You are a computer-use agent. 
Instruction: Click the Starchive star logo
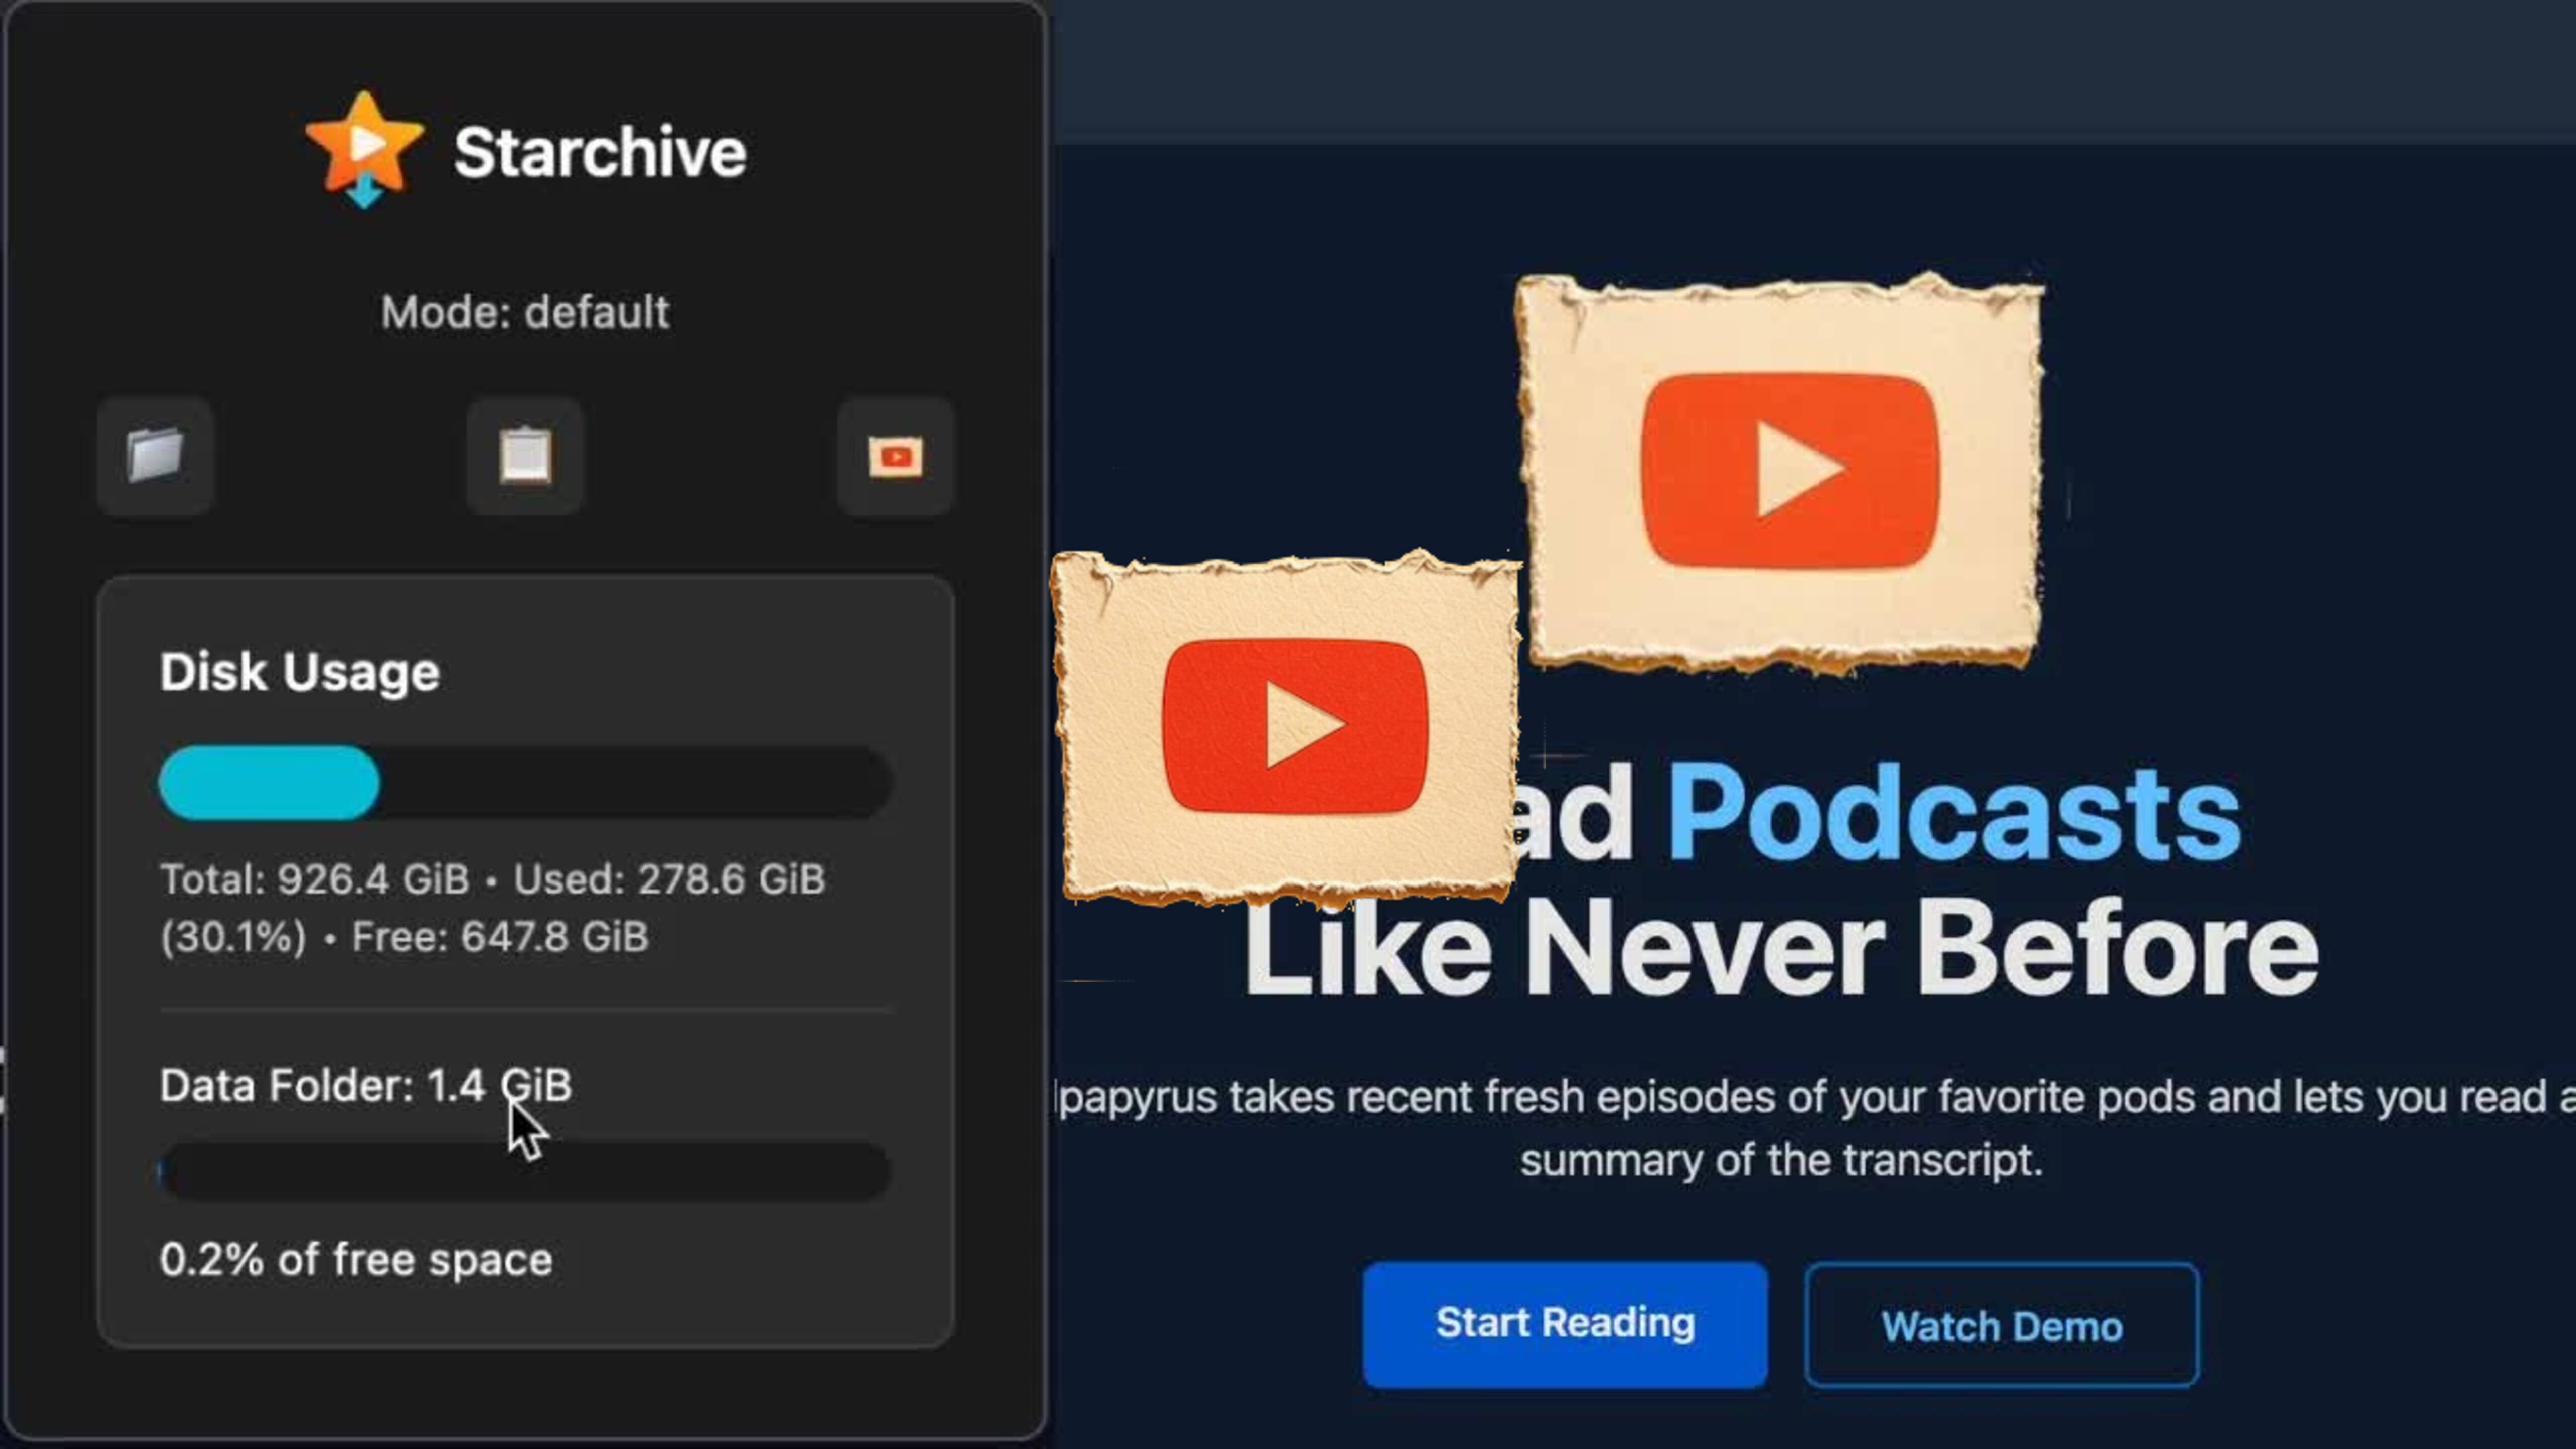[365, 149]
